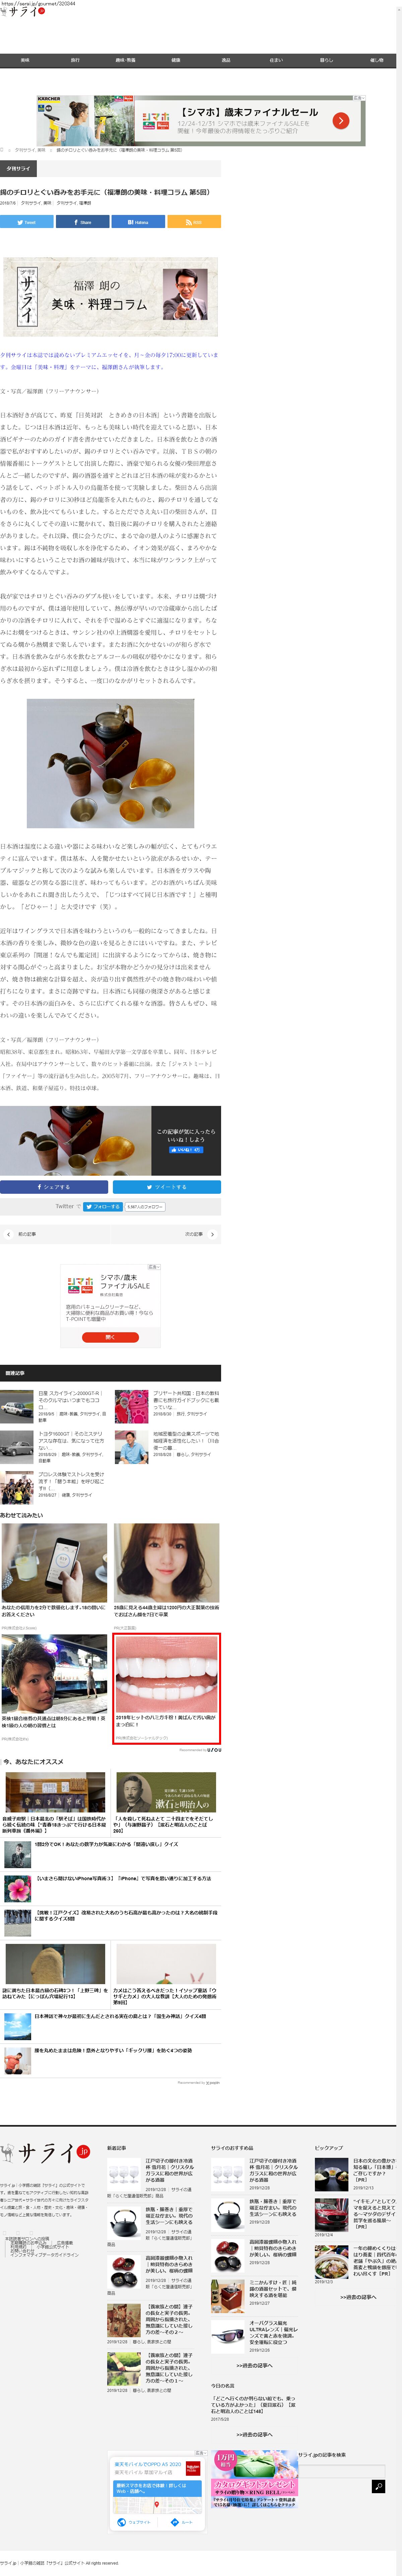Click the Twitter フォローする follow button
This screenshot has width=402, height=2576.
pyautogui.click(x=102, y=1206)
